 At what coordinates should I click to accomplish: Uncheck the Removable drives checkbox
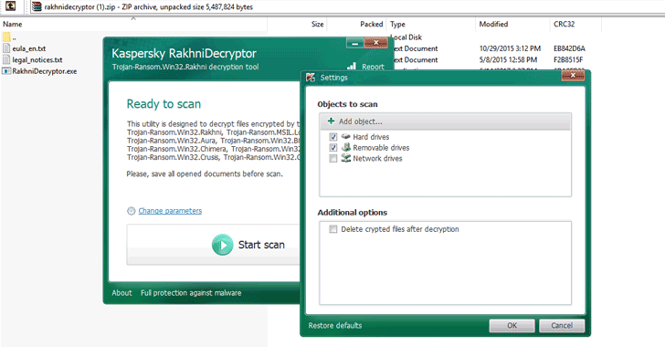pyautogui.click(x=332, y=148)
